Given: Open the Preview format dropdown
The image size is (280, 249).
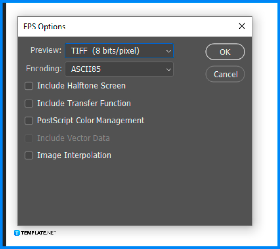Looking at the screenshot, I should [119, 51].
